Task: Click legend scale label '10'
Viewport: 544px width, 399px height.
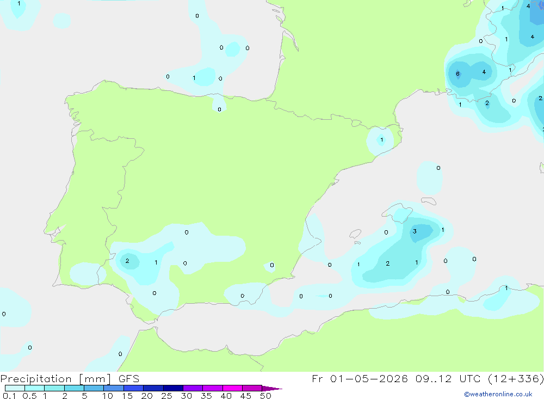Action: pyautogui.click(x=108, y=396)
